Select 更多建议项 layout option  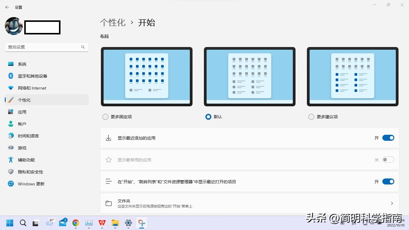click(x=311, y=117)
